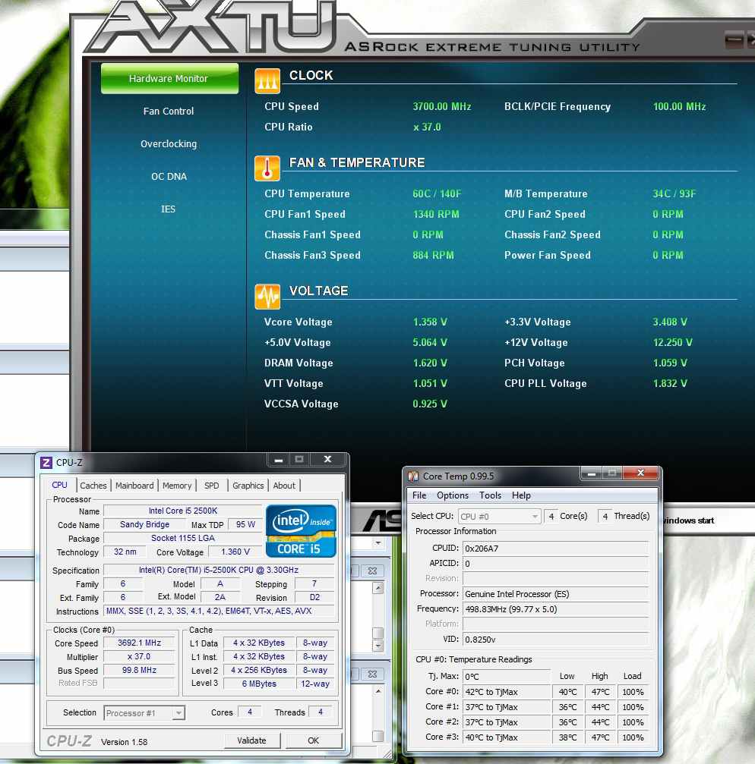Click the Core Temp title bar icon

click(x=413, y=476)
